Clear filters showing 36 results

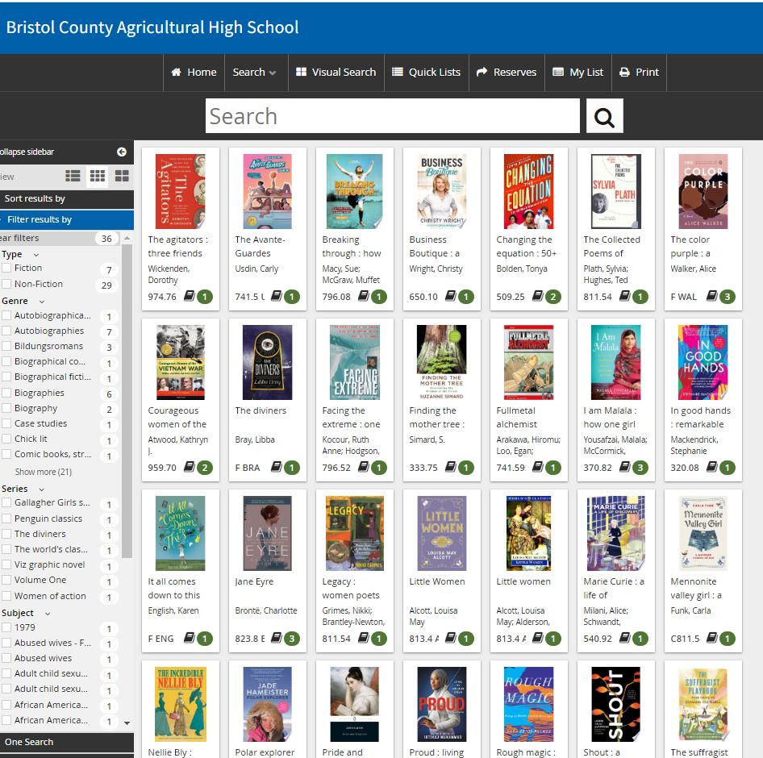pyautogui.click(x=60, y=239)
